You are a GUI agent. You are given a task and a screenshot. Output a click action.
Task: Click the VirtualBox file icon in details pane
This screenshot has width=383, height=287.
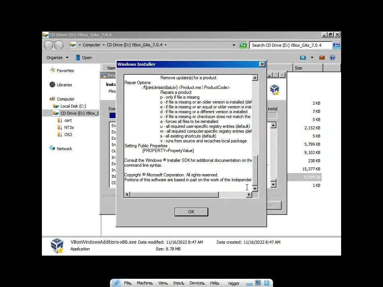click(57, 246)
